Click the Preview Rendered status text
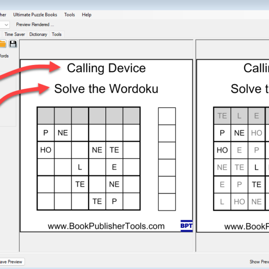 35,25
